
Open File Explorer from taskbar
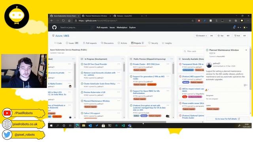(83, 125)
